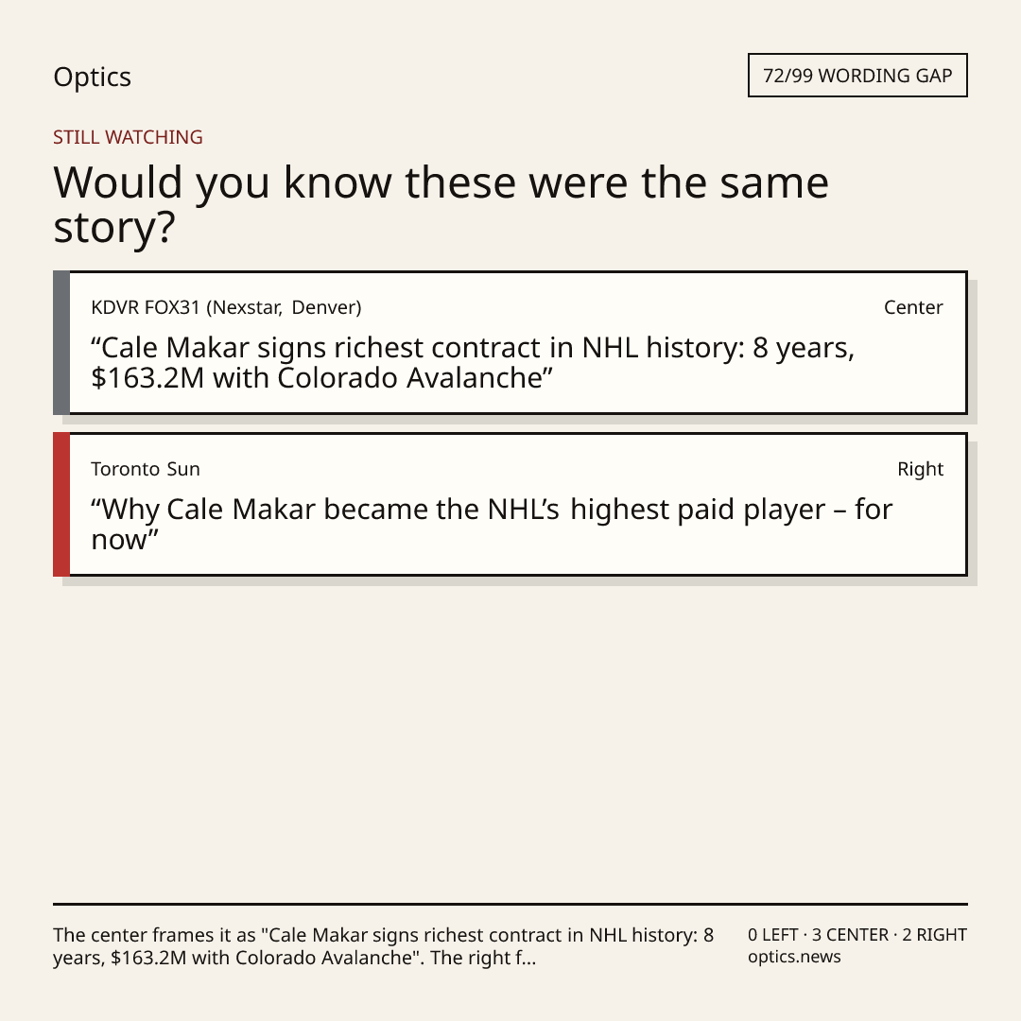Open the KDVR FOX31 headline card

(x=510, y=342)
